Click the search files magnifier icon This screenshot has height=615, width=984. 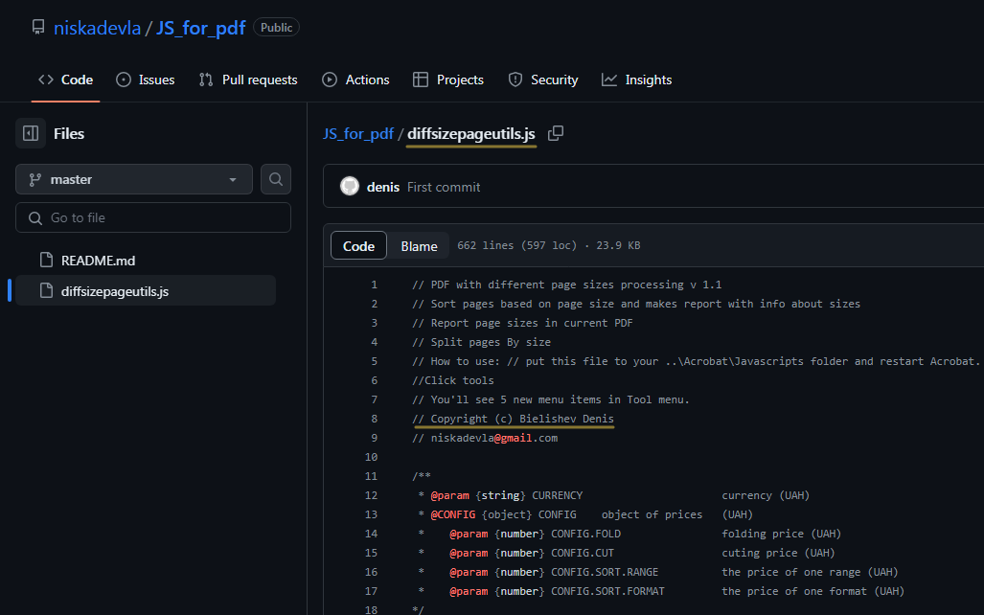click(x=276, y=179)
